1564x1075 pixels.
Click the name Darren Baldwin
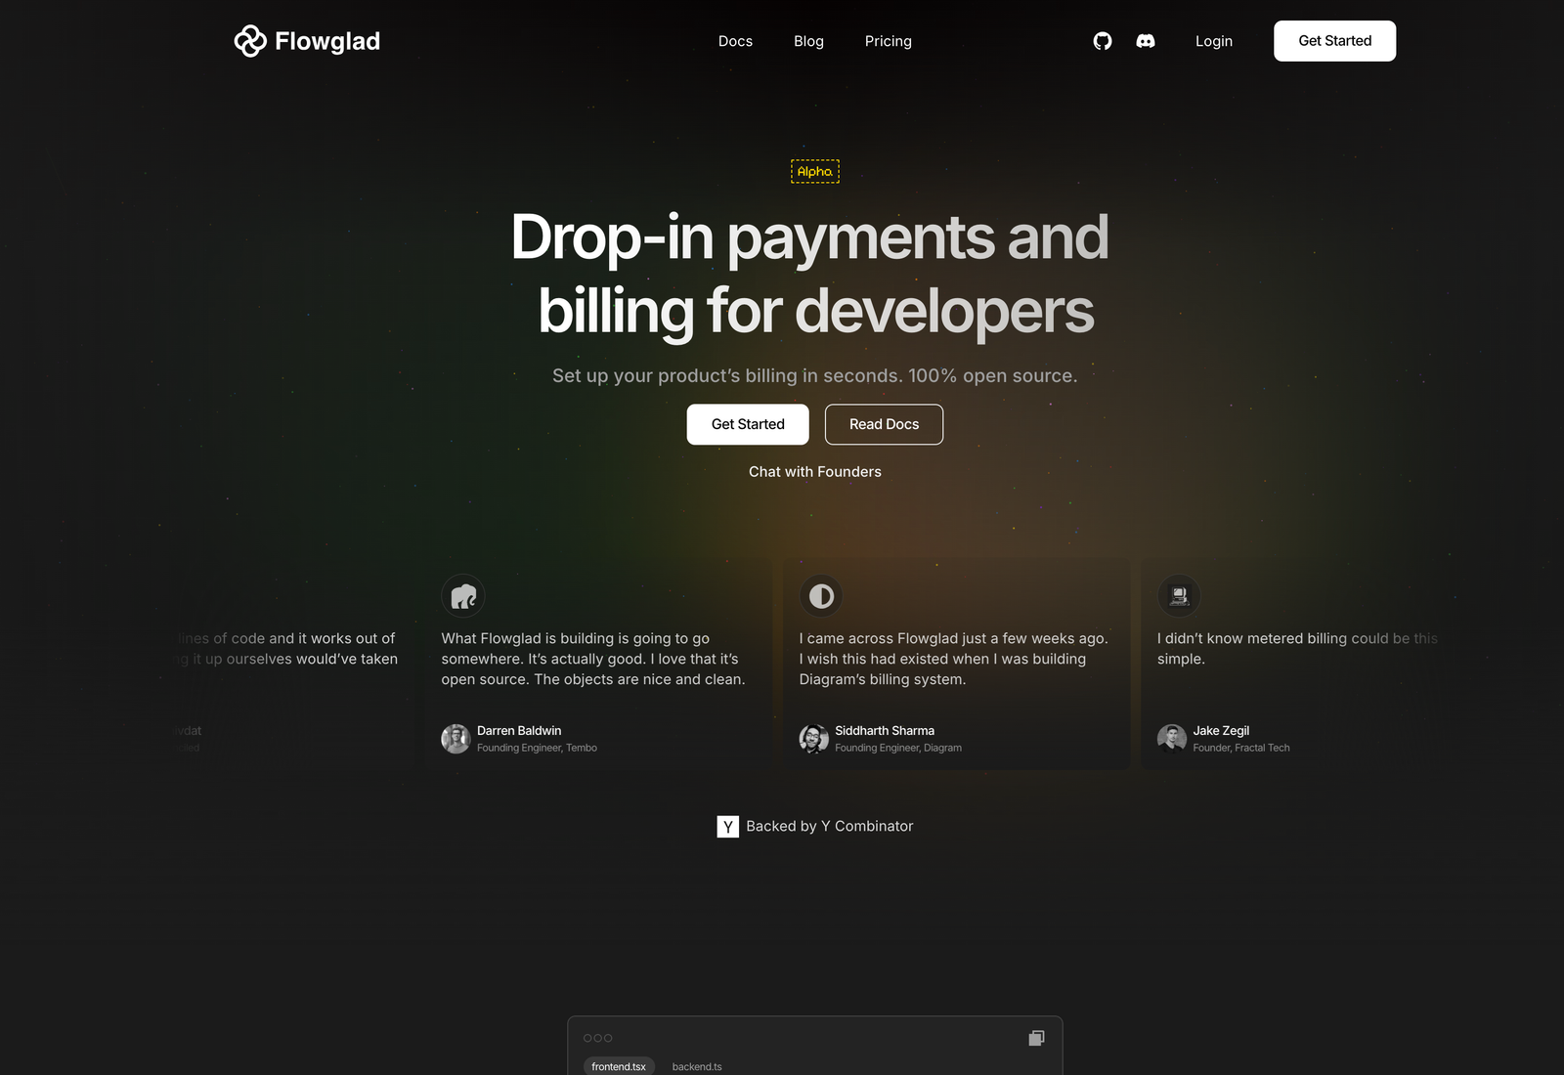pyautogui.click(x=519, y=731)
